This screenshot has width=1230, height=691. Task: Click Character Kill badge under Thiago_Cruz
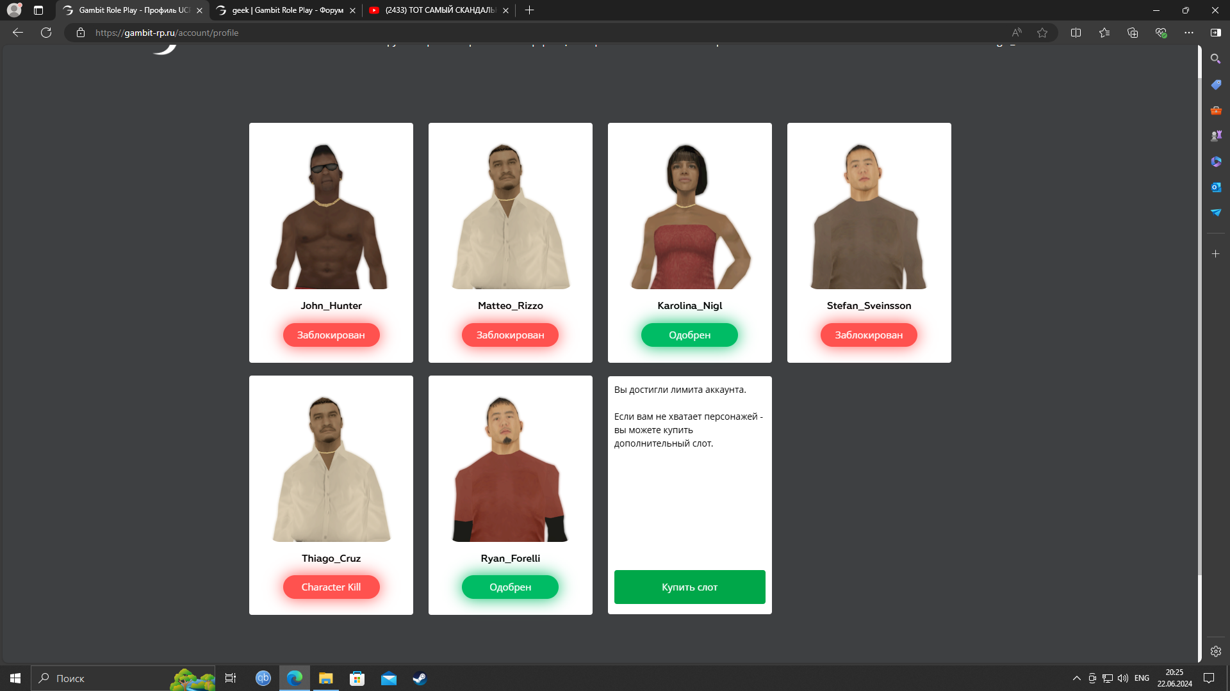[x=331, y=587]
